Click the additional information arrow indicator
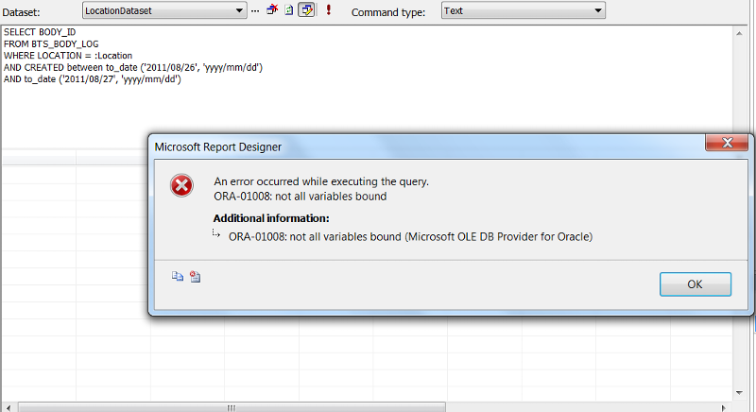 coord(216,233)
